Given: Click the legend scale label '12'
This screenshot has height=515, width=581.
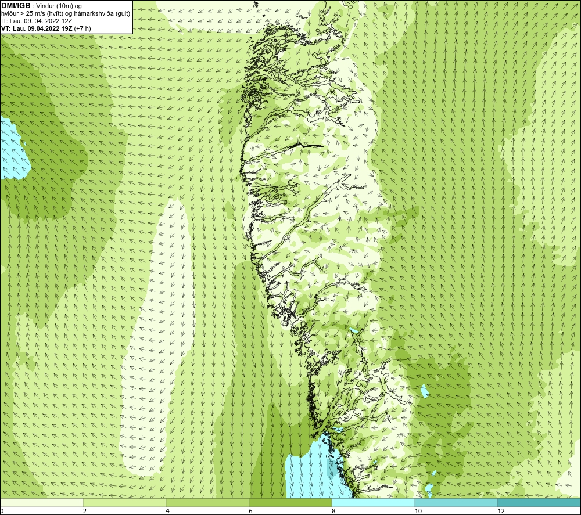Looking at the screenshot, I should pos(501,511).
